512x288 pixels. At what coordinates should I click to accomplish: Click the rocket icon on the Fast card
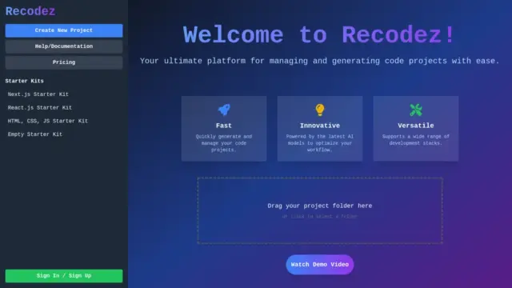point(224,110)
